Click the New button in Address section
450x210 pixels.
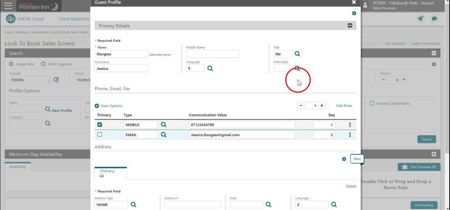(357, 159)
